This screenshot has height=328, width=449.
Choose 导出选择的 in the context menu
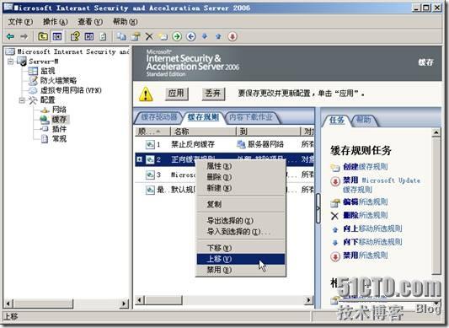[x=241, y=220]
